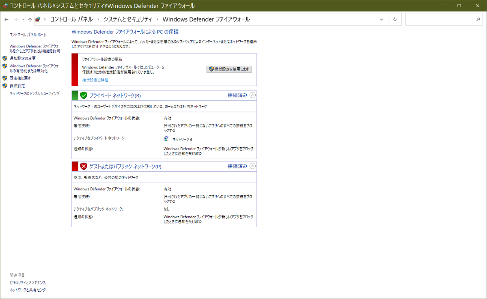Click 接続済み label for public network

click(x=237, y=166)
